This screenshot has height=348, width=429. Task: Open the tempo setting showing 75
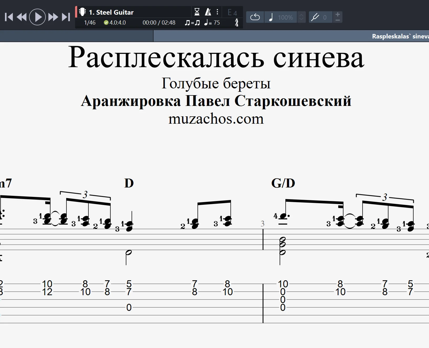coord(212,23)
